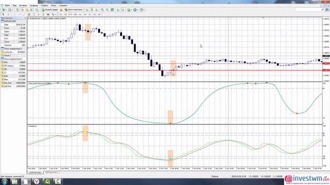Zoom out of the chart
The image size is (330, 185).
pyautogui.click(x=107, y=10)
